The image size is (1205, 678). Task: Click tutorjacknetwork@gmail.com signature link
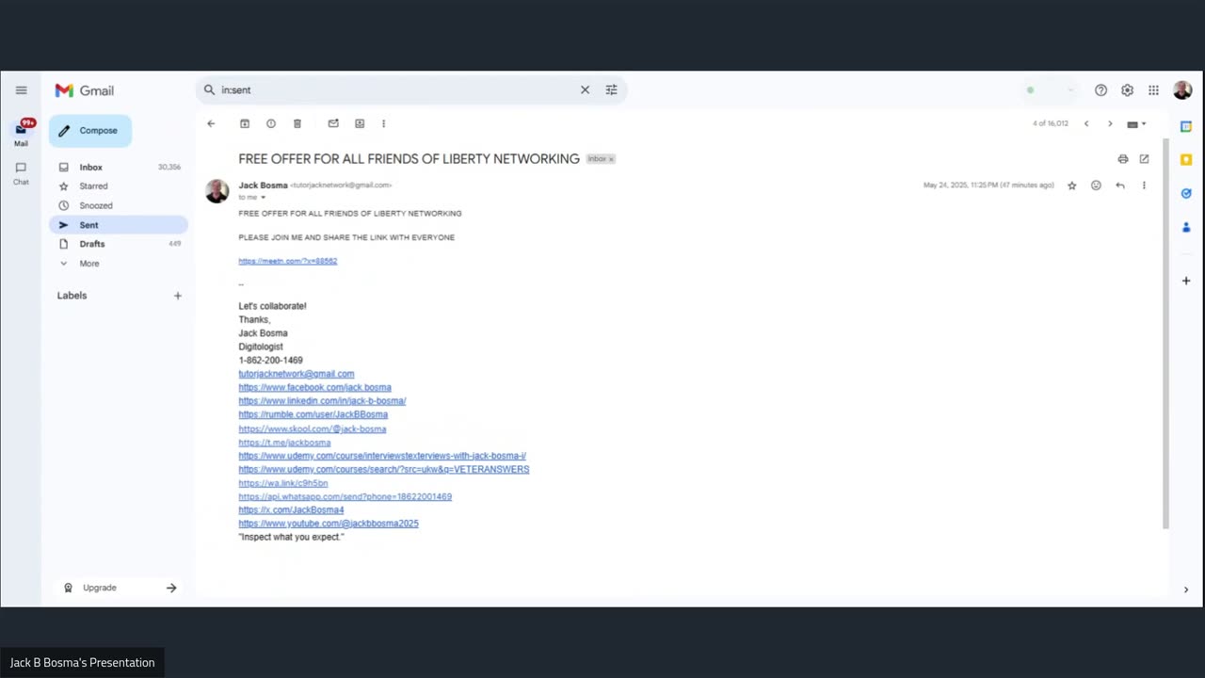297,374
